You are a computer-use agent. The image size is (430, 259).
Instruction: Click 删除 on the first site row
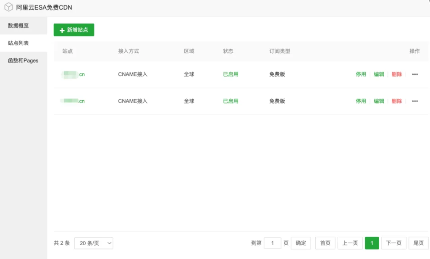pyautogui.click(x=397, y=74)
